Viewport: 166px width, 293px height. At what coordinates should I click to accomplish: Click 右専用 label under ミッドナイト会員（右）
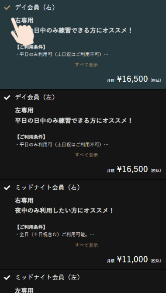tap(24, 200)
